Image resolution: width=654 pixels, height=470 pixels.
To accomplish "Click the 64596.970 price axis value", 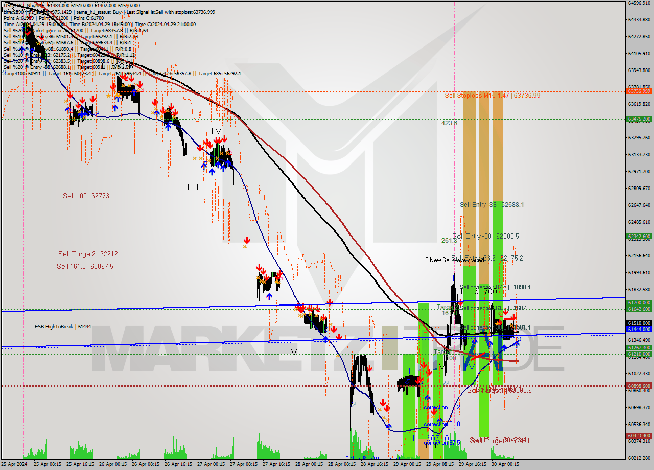I will pyautogui.click(x=639, y=3).
